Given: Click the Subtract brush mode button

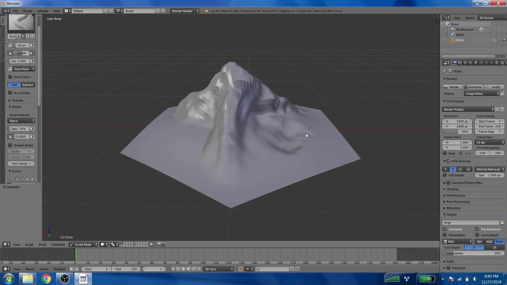Looking at the screenshot, I should [28, 85].
